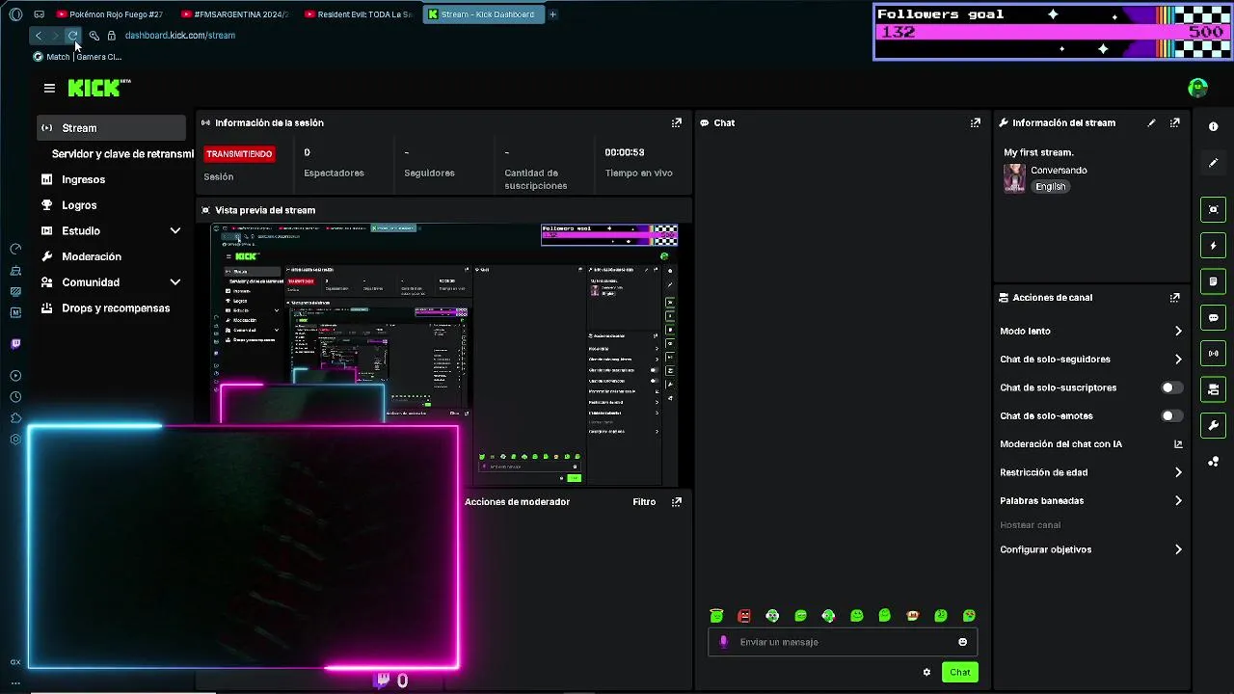1234x694 pixels.
Task: Click the Enviar un mensaje field
Action: point(843,642)
